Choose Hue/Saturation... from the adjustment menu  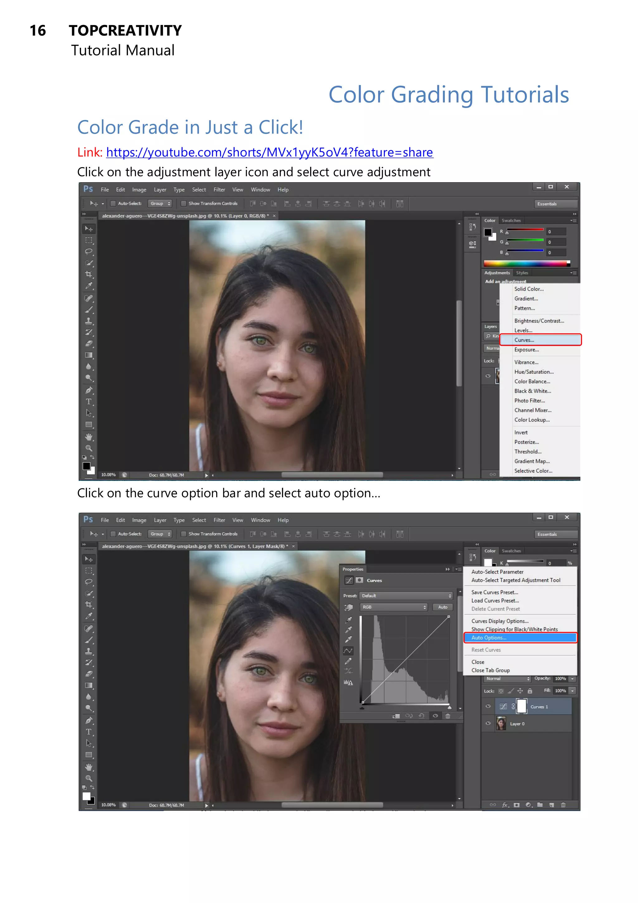pyautogui.click(x=534, y=372)
